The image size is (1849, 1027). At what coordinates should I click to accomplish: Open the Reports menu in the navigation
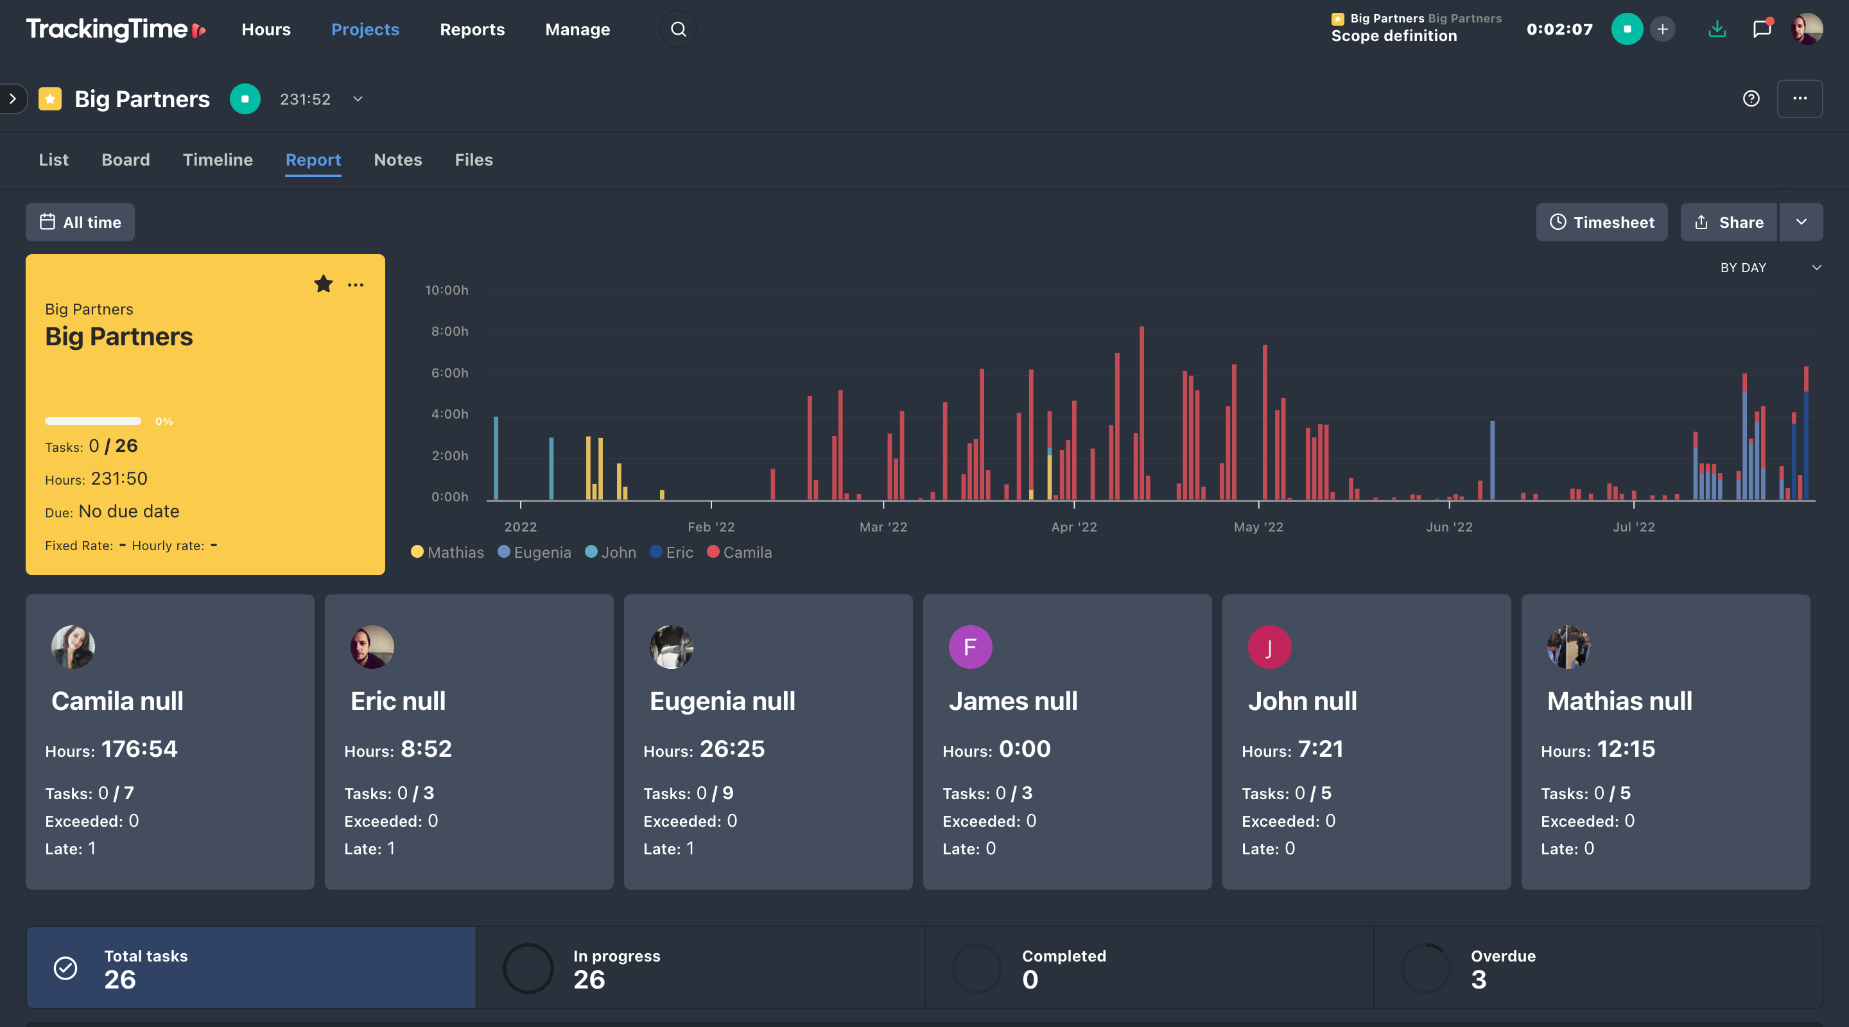coord(472,29)
